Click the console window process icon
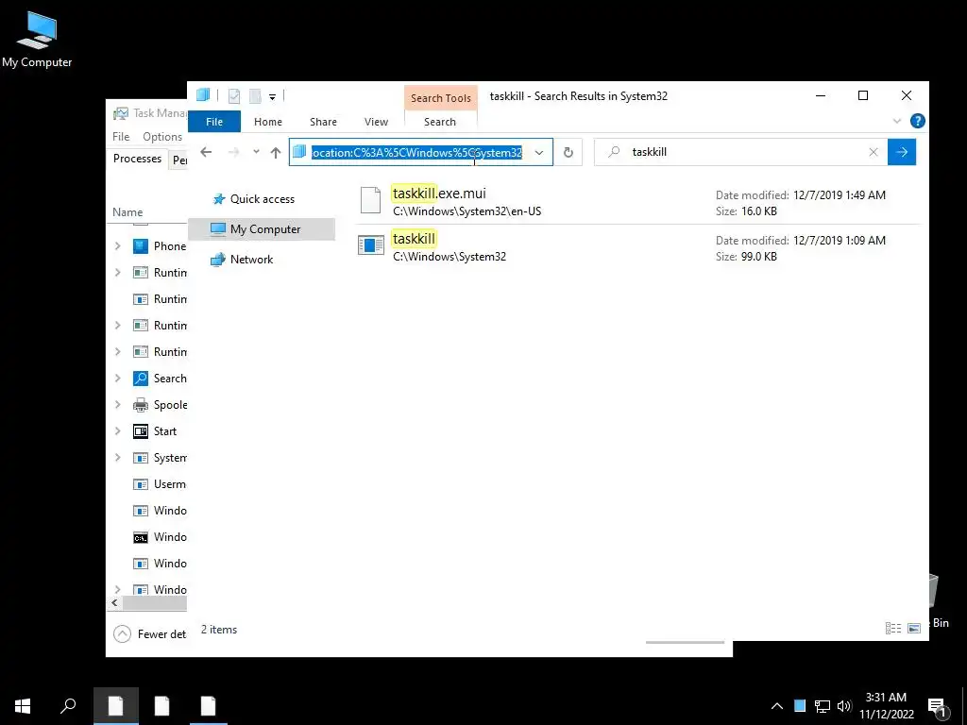This screenshot has width=967, height=725. [141, 537]
